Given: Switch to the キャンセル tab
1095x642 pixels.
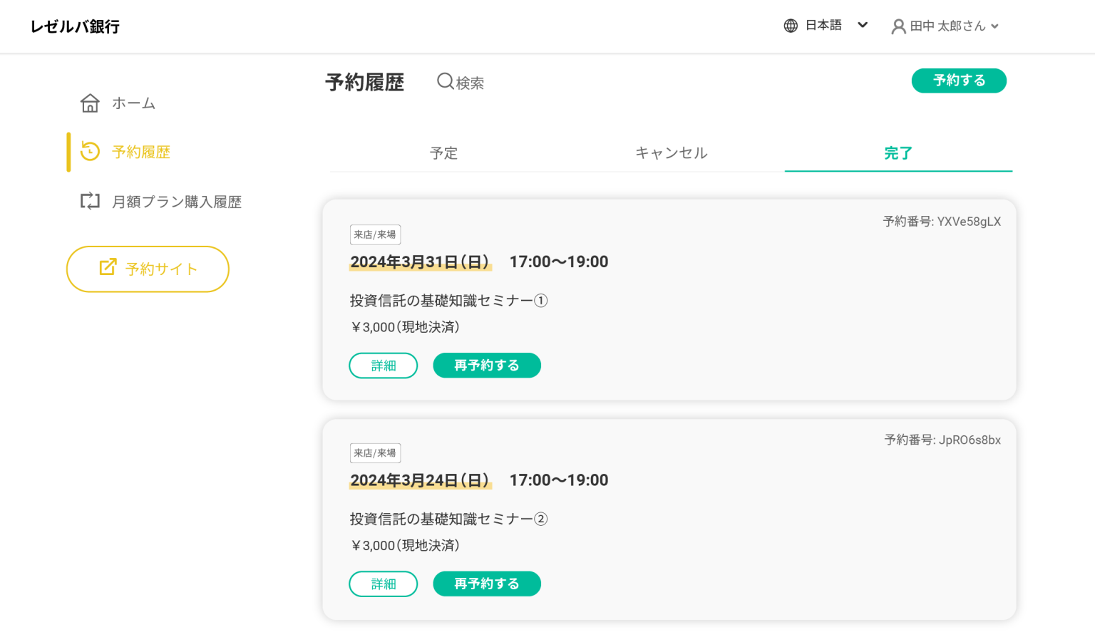Looking at the screenshot, I should [x=671, y=153].
